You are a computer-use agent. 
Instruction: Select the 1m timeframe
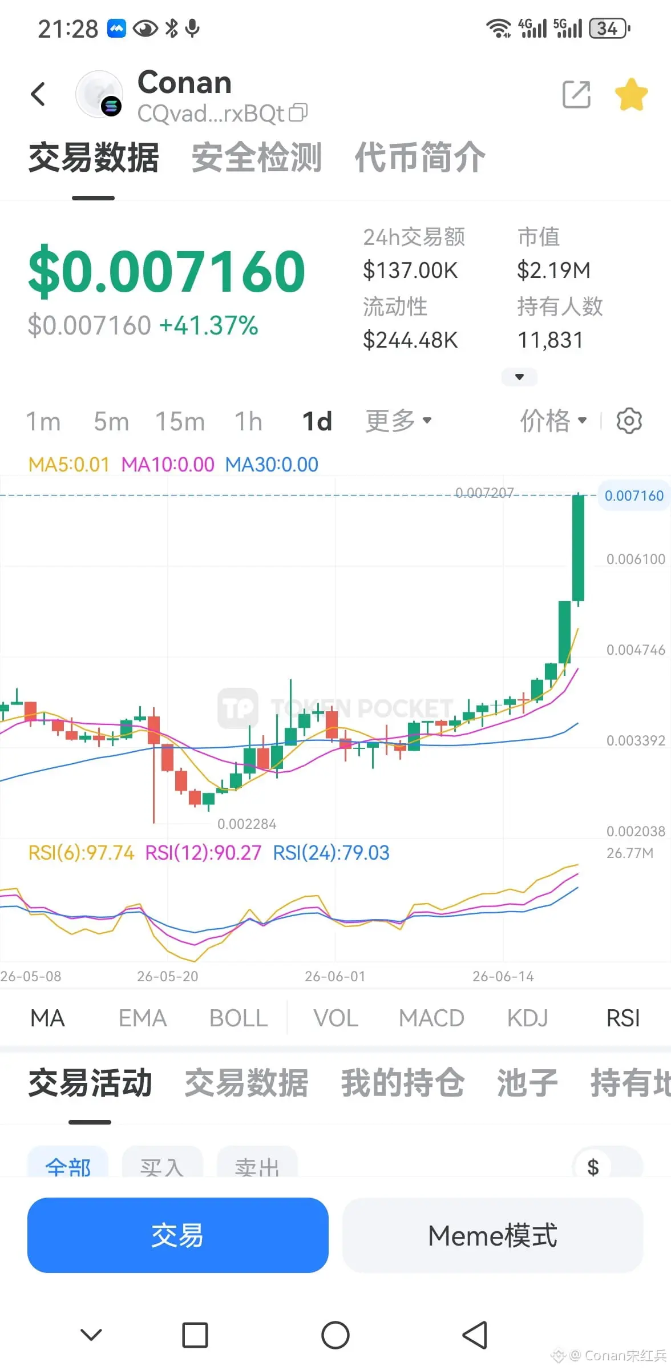(43, 422)
